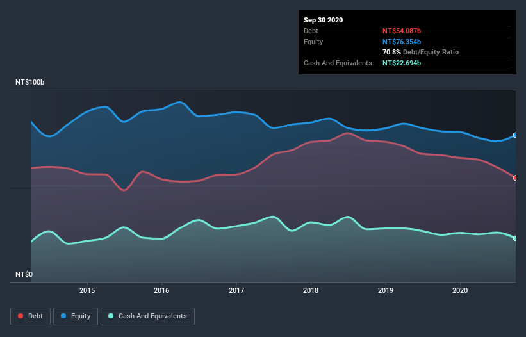Click the 2015 x-axis label
This screenshot has width=526, height=337.
pos(87,290)
